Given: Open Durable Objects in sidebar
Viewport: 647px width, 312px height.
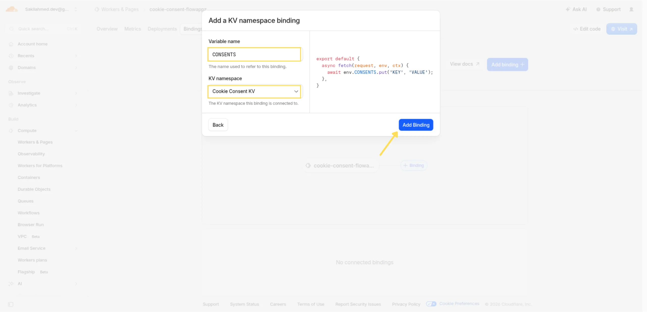Looking at the screenshot, I should [34, 189].
